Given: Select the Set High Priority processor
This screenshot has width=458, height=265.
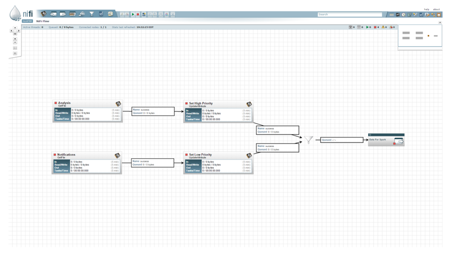Looking at the screenshot, I should pyautogui.click(x=218, y=111).
